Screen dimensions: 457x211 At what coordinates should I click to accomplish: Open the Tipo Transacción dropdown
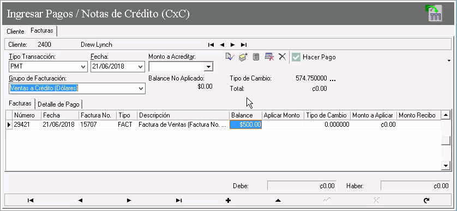83,67
